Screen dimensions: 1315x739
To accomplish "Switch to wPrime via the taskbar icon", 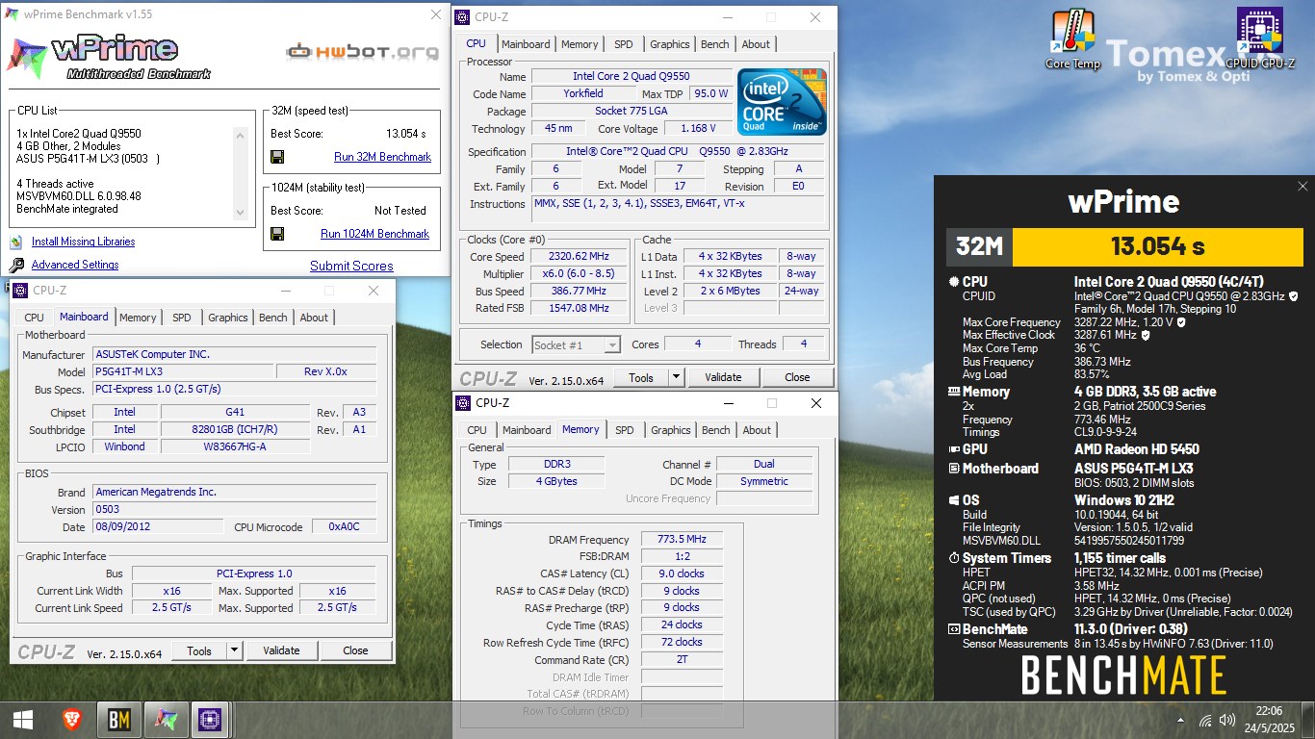I will click(x=167, y=719).
